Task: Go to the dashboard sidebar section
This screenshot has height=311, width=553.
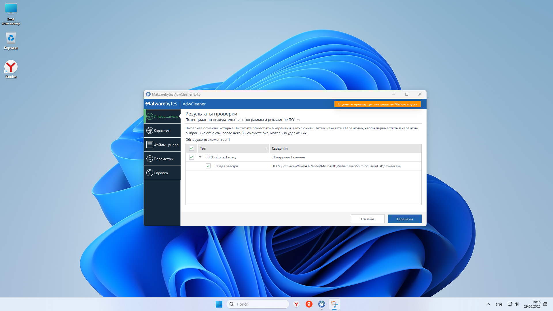Action: (162, 117)
